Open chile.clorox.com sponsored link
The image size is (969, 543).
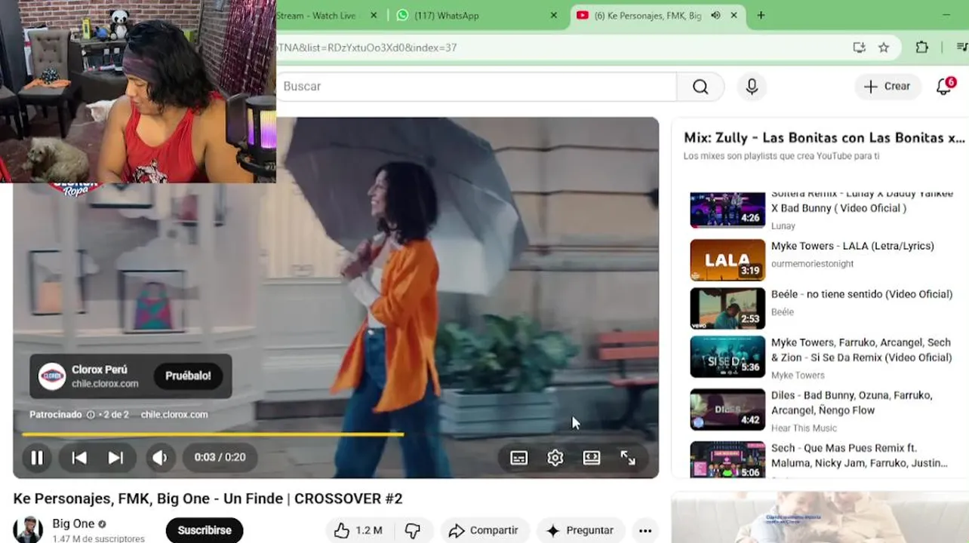174,414
